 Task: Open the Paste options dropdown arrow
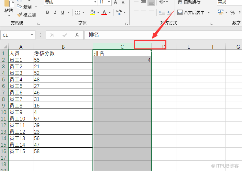click(x=9, y=15)
